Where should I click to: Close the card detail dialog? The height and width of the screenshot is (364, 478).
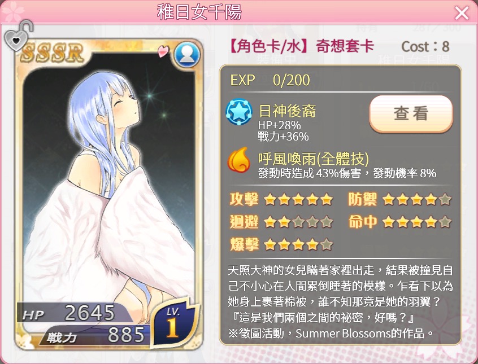(x=462, y=13)
